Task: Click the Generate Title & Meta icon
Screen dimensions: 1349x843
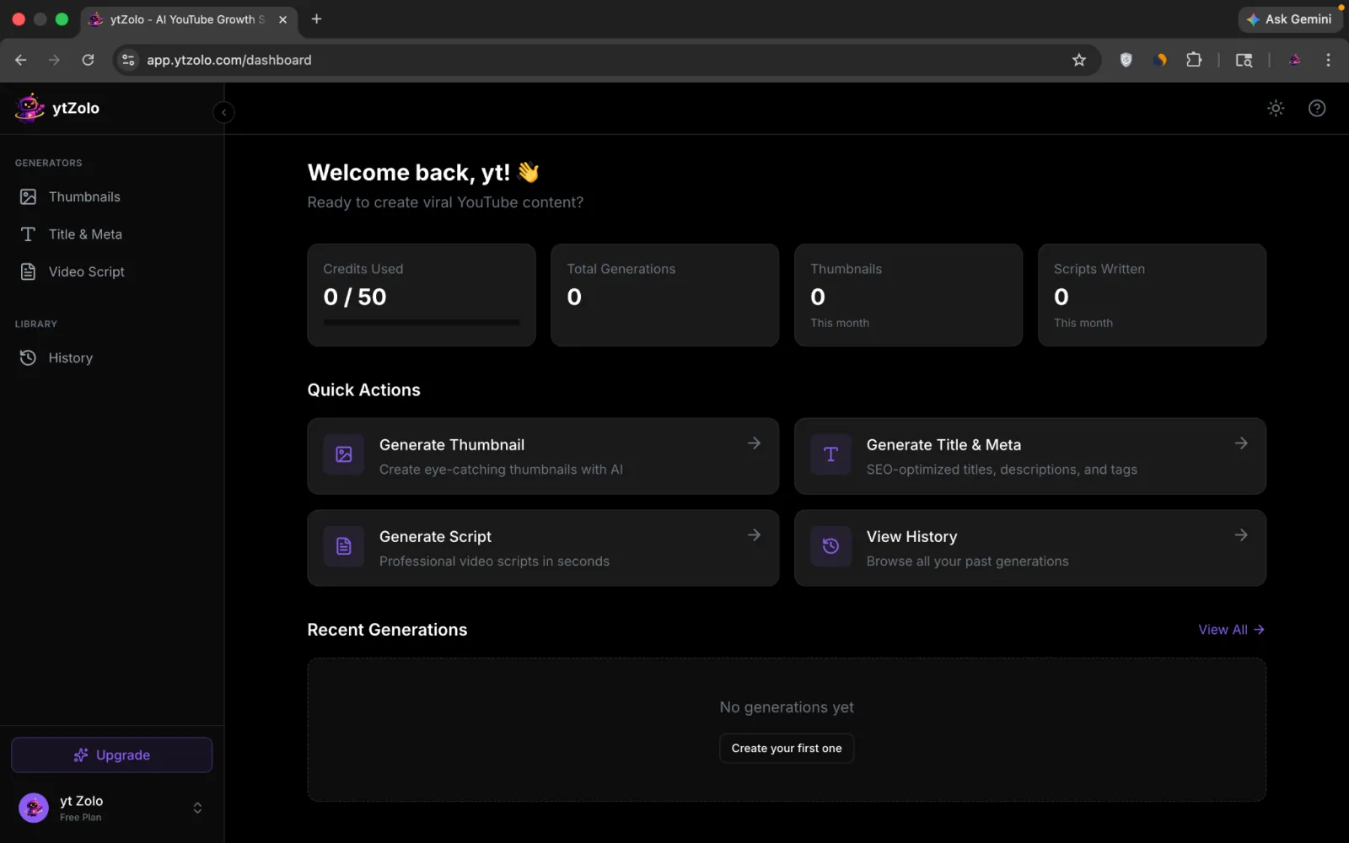Action: [830, 455]
